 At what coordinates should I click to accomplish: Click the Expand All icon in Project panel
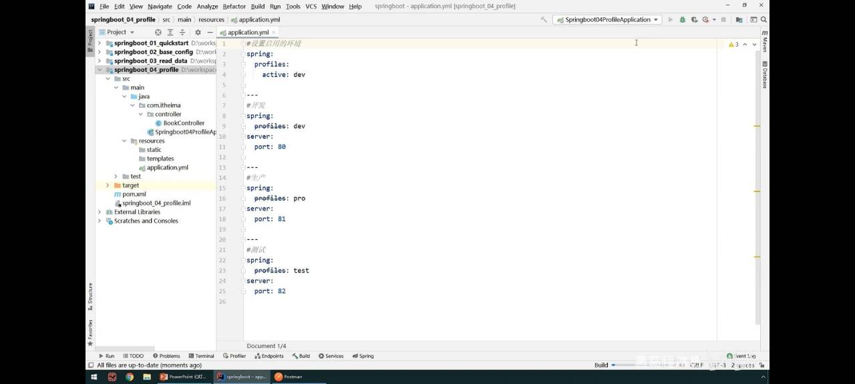[x=170, y=32]
